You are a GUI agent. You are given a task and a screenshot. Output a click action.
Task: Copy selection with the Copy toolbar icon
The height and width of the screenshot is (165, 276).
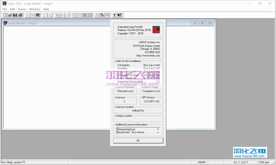pyautogui.click(x=32, y=15)
